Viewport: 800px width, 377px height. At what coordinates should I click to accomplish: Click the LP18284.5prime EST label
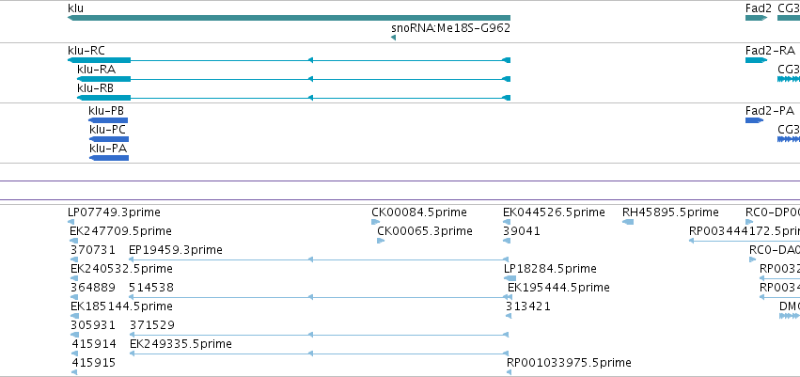pyautogui.click(x=550, y=268)
